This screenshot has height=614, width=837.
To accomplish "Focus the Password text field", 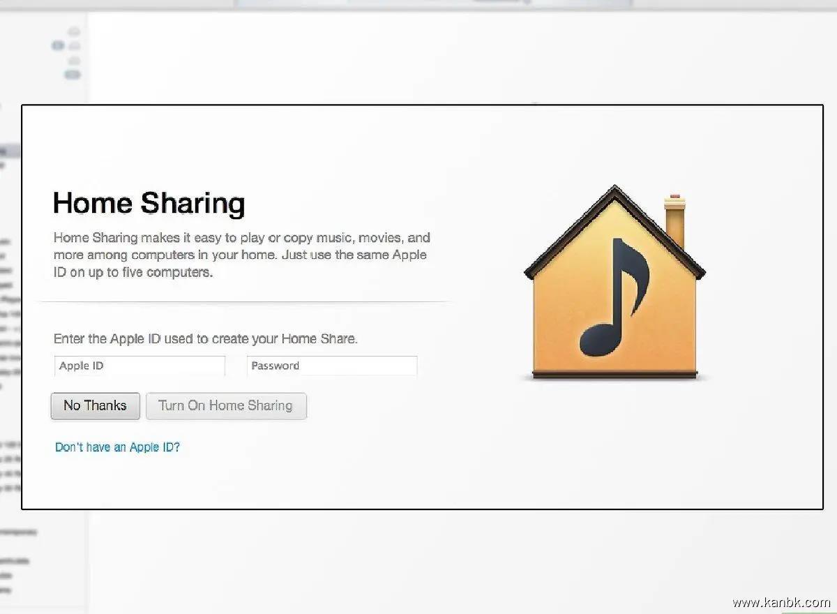I will point(332,366).
